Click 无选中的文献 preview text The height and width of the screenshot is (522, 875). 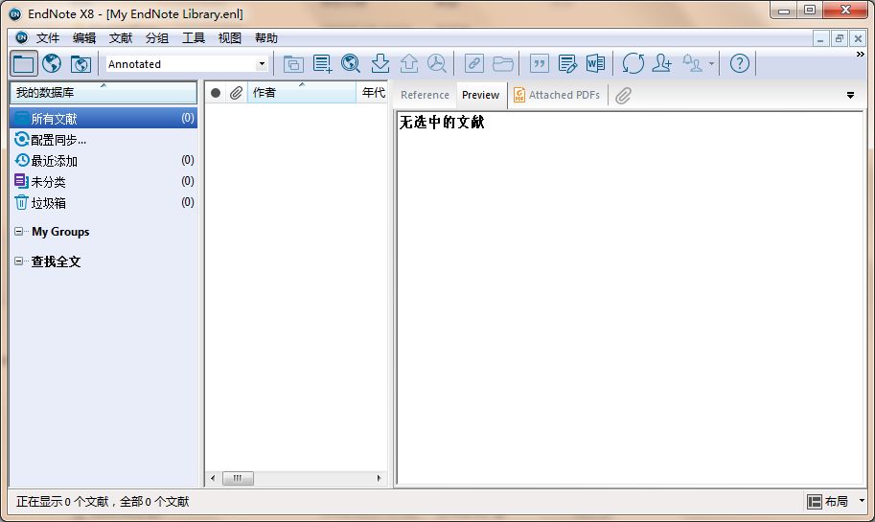(x=442, y=123)
